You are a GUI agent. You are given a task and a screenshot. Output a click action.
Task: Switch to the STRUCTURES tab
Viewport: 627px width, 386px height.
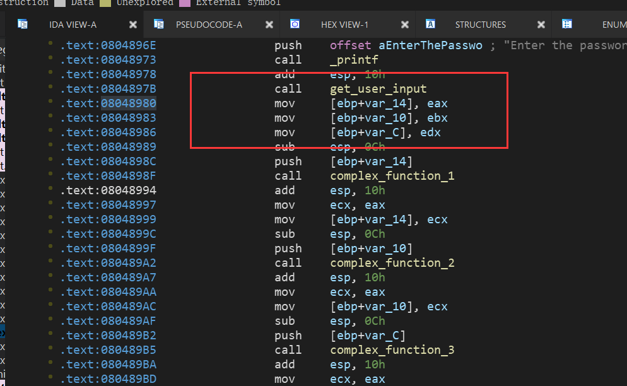point(480,25)
